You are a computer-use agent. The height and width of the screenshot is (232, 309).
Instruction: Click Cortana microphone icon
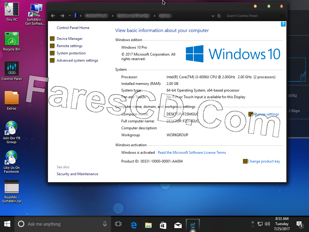pos(105,224)
